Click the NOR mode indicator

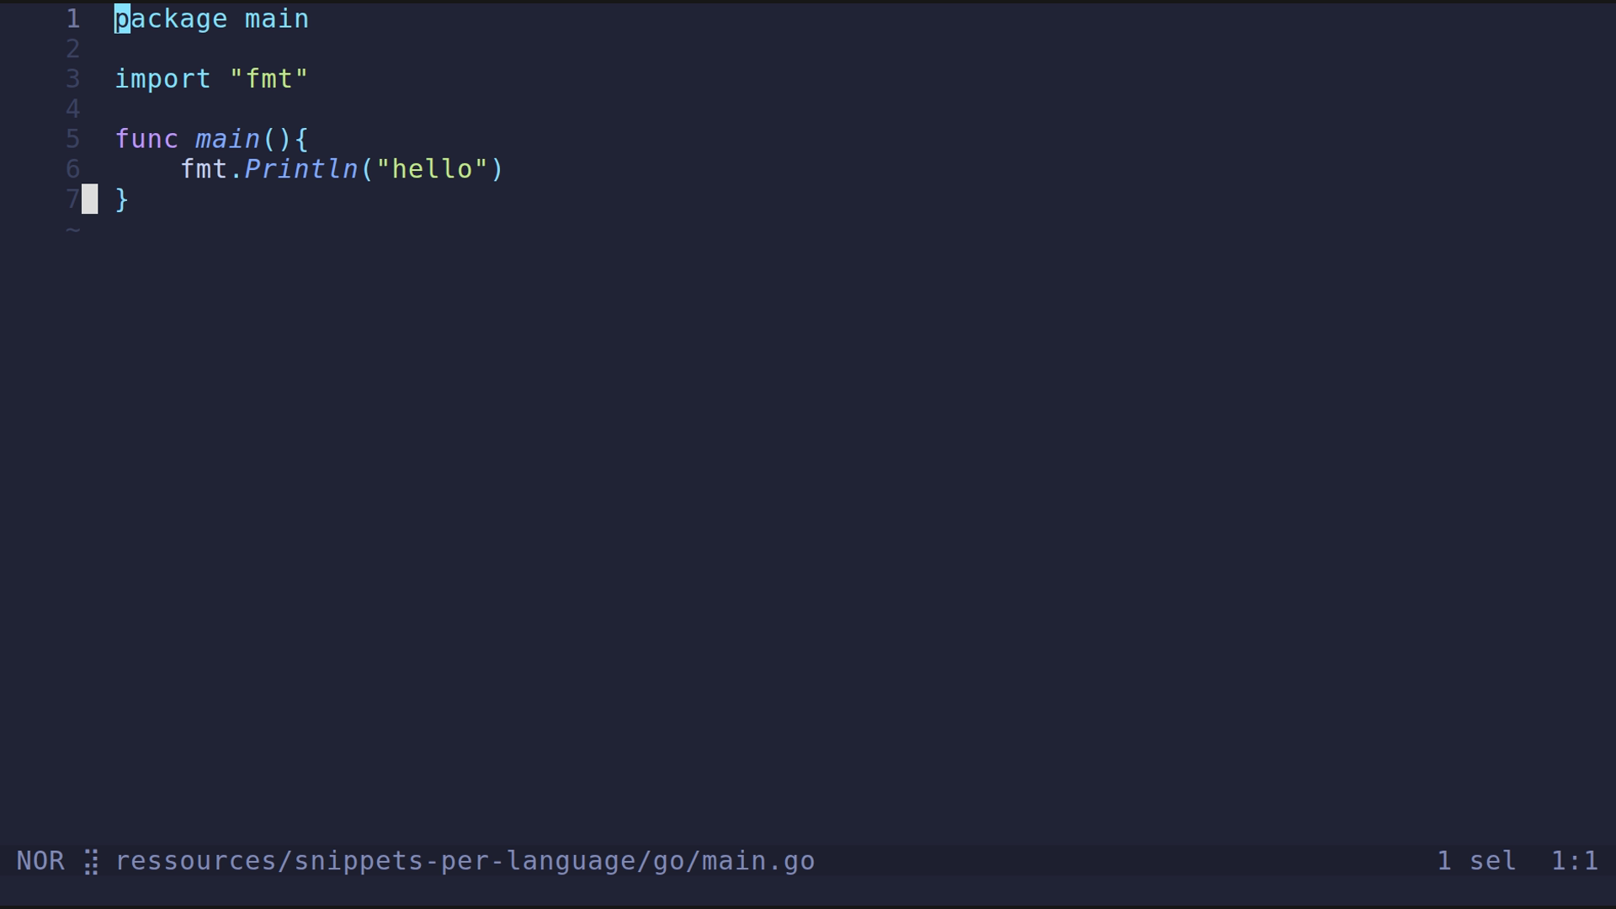point(40,861)
